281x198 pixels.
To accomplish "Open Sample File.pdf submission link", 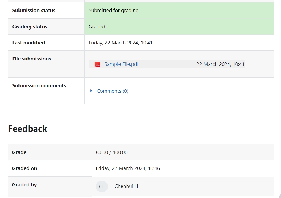I will [121, 64].
